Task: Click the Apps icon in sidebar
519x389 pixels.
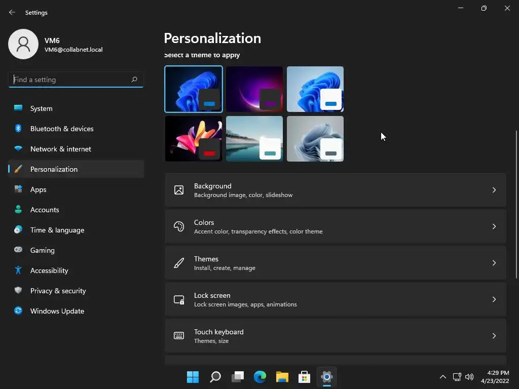Action: coord(18,189)
